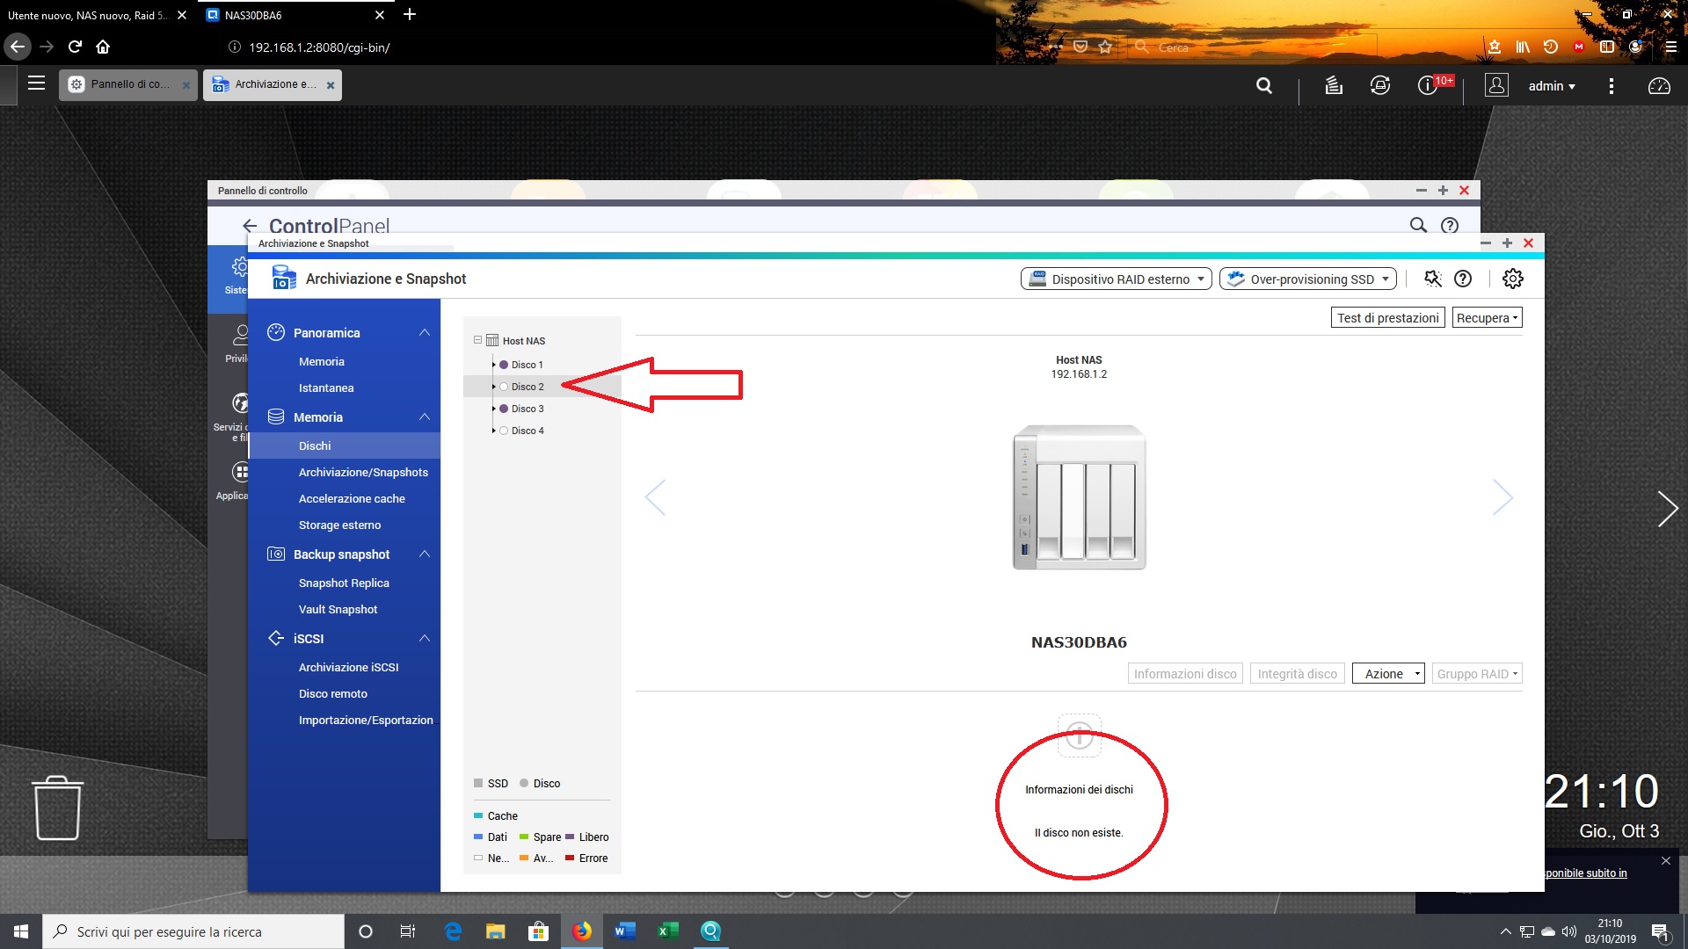Collapse the Host NAS tree node
Viewport: 1688px width, 949px height.
tap(477, 340)
